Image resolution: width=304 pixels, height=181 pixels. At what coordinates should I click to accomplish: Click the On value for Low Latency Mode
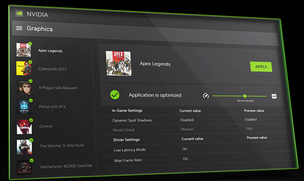pyautogui.click(x=185, y=149)
